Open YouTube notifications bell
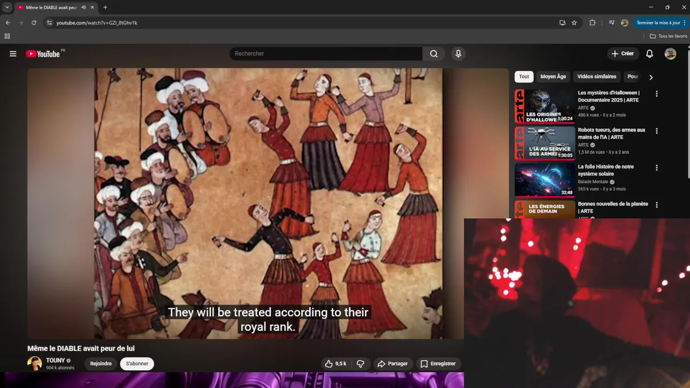690x388 pixels. click(x=650, y=54)
